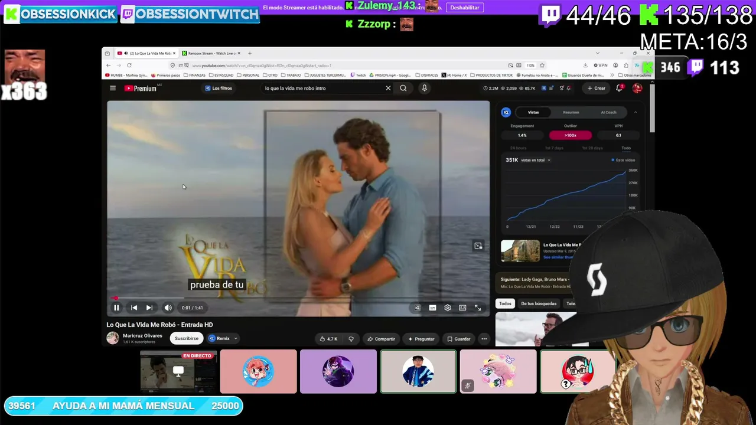Run the YouTube search magnifier
The width and height of the screenshot is (756, 425).
point(403,88)
